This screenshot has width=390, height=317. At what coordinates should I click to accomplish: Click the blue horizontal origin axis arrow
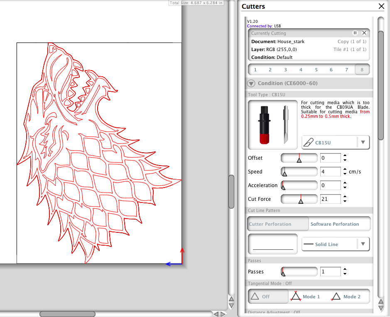point(174,264)
